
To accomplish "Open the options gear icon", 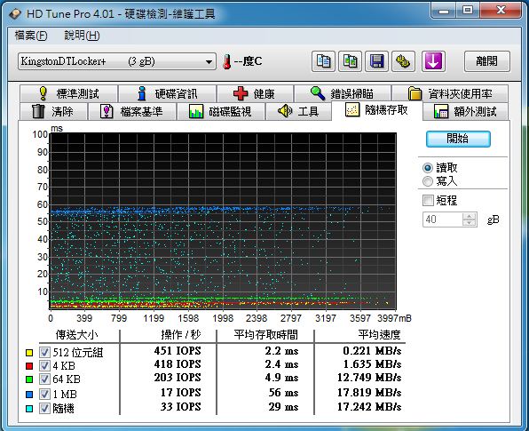I will click(403, 61).
